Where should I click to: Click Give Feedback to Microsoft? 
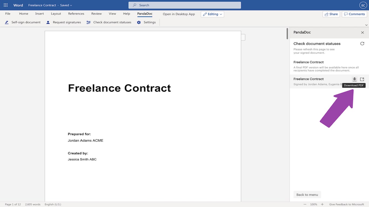347,204
